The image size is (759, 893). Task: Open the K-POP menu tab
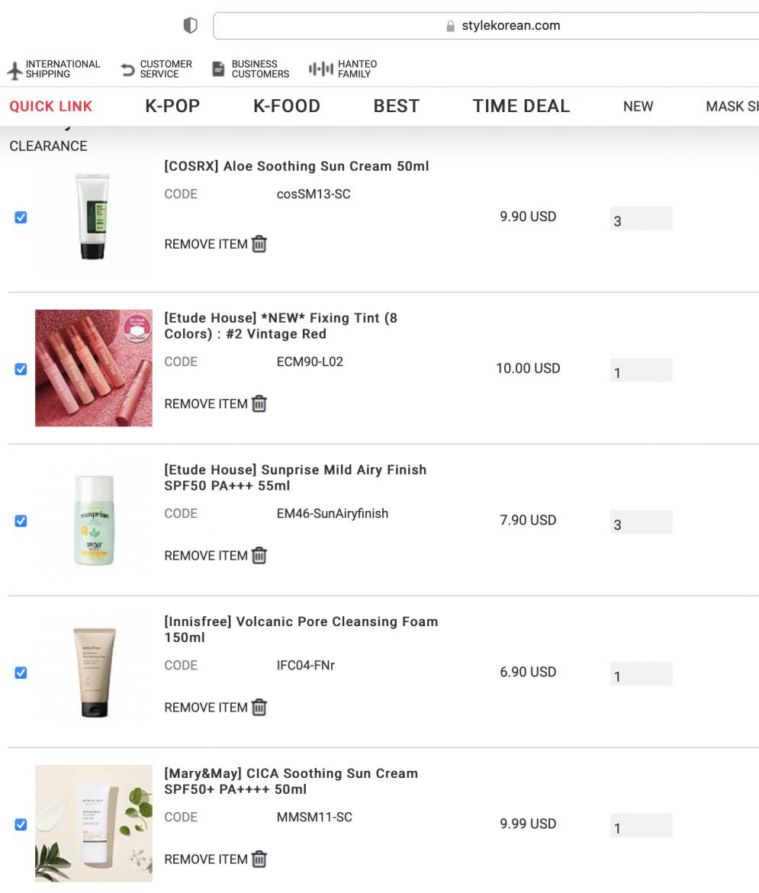[172, 106]
